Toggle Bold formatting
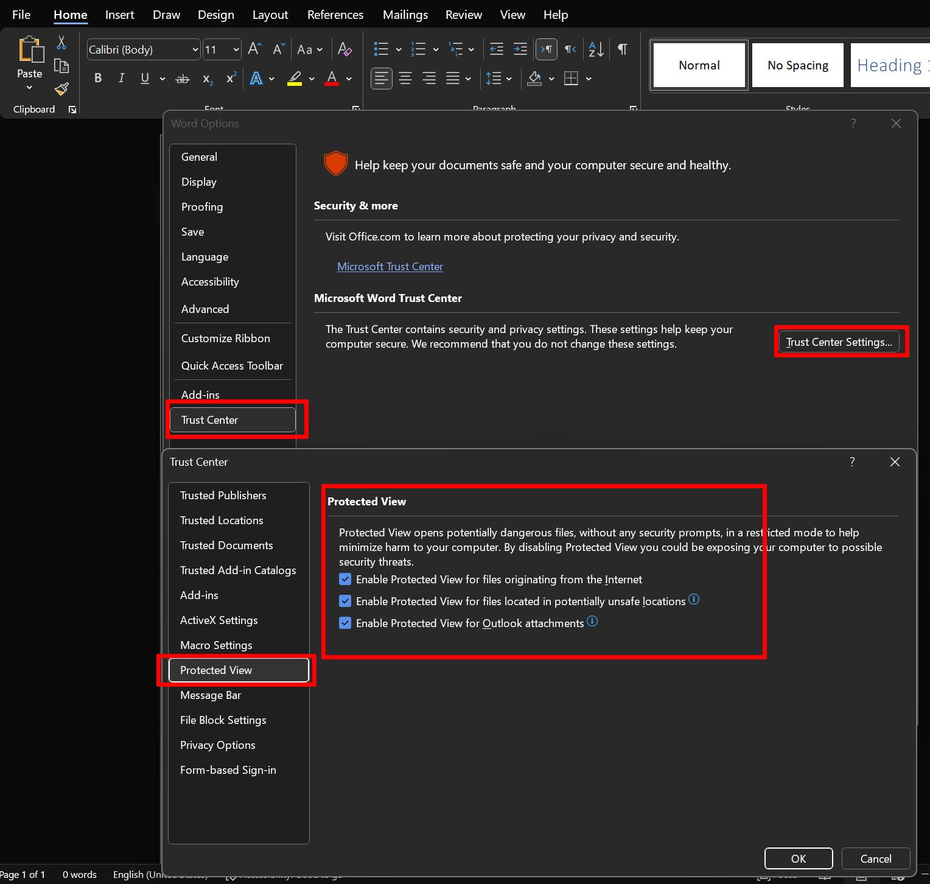The height and width of the screenshot is (884, 930). pos(97,78)
